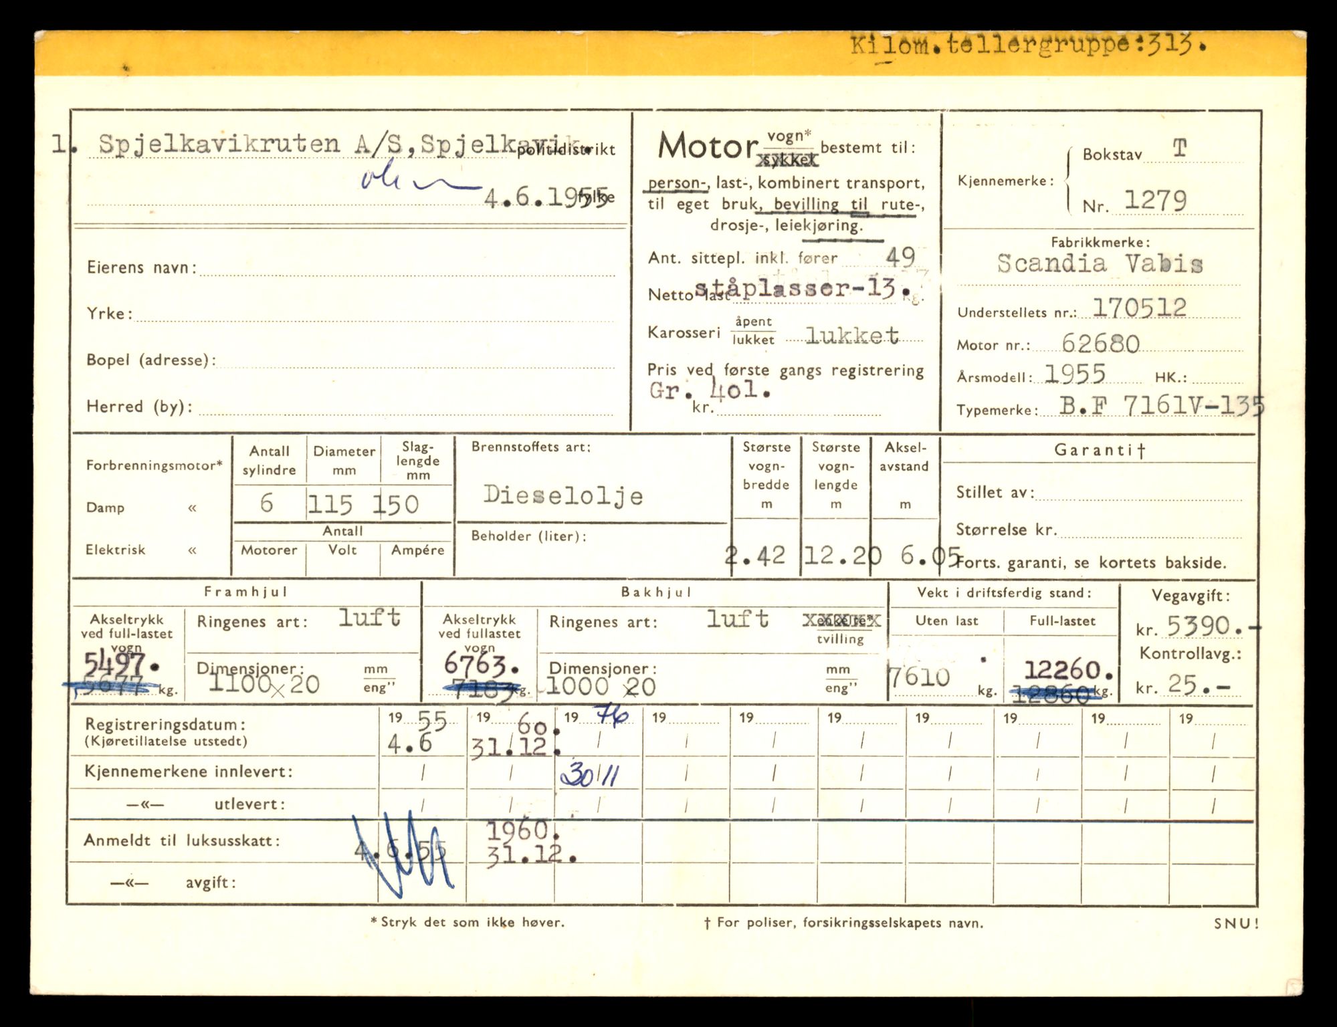Screen dimensions: 1337x1027
Task: Click rear tire dimension '1000 20'
Action: click(601, 686)
